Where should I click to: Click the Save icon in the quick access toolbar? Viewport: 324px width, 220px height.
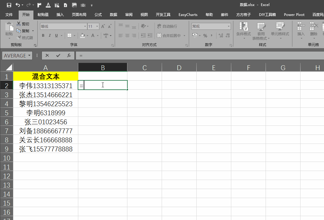9,5
